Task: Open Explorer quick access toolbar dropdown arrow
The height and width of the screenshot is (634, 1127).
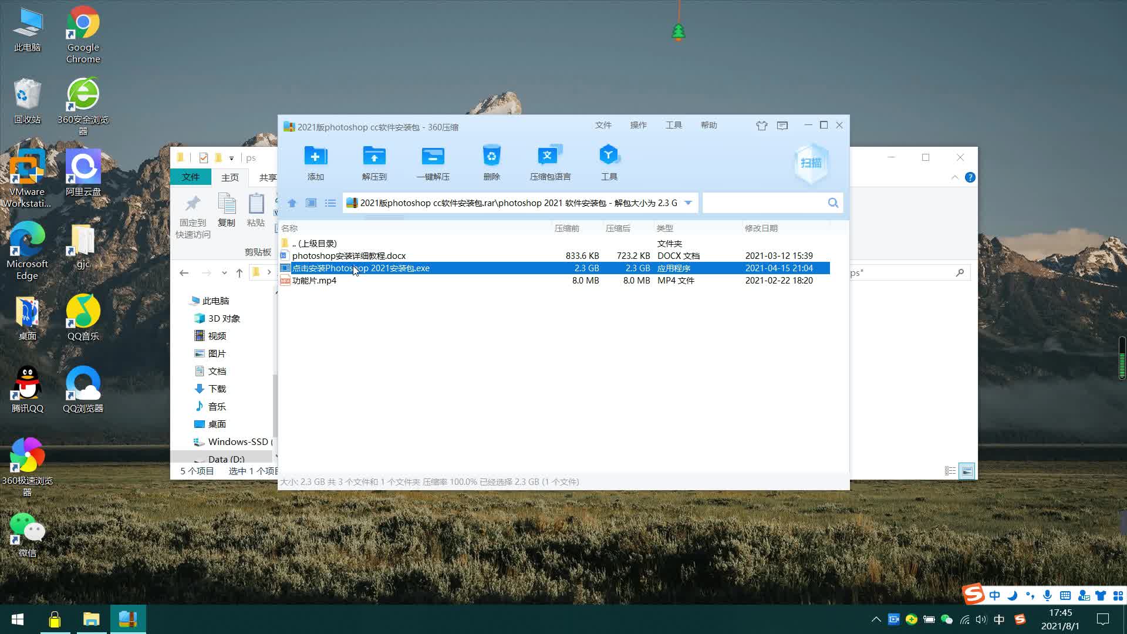Action: pos(231,158)
